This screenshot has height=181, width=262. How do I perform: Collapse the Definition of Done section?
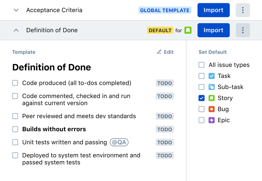point(16,30)
